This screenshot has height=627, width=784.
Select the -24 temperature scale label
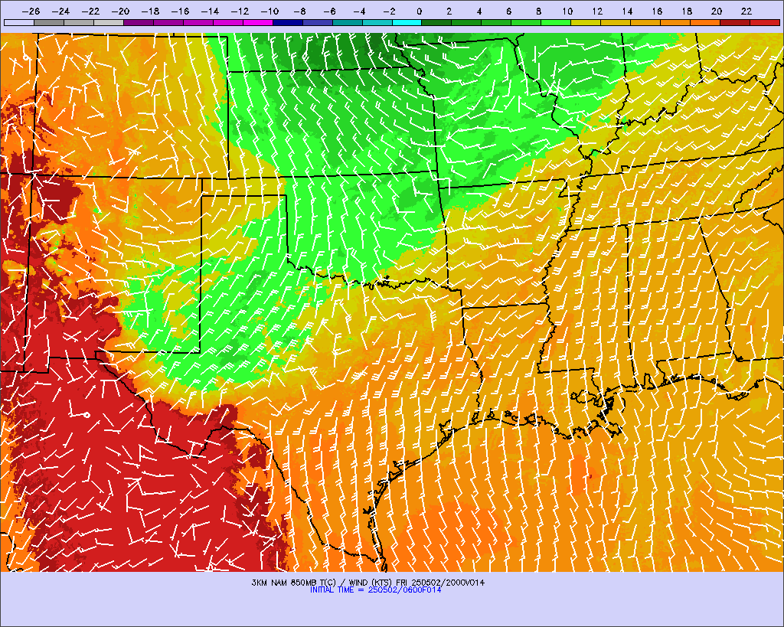[60, 11]
